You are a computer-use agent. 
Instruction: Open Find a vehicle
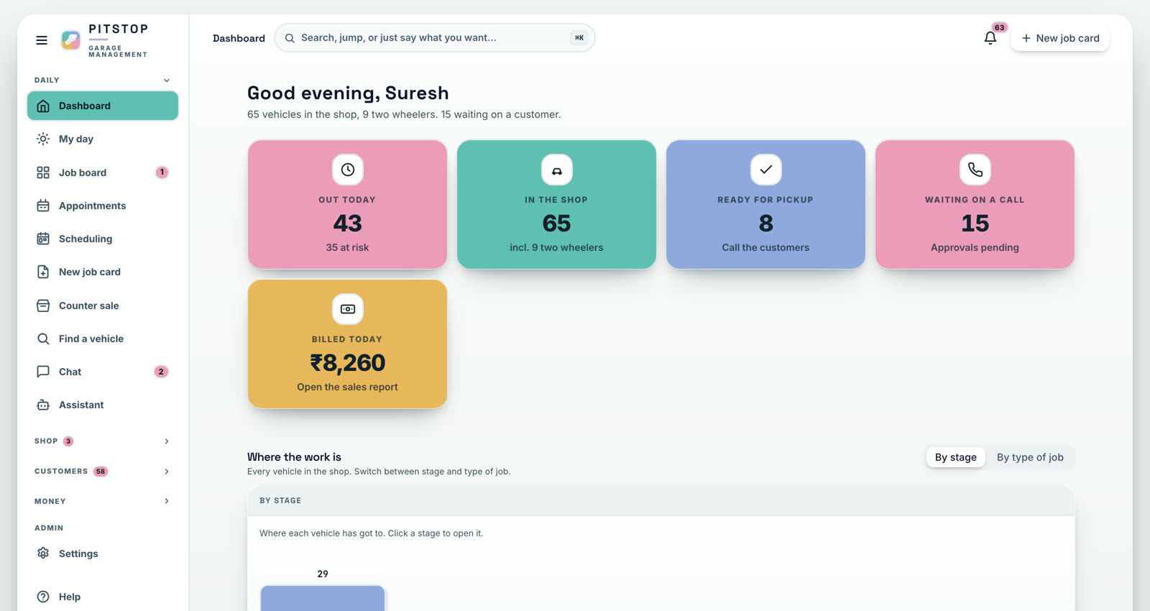click(x=103, y=339)
